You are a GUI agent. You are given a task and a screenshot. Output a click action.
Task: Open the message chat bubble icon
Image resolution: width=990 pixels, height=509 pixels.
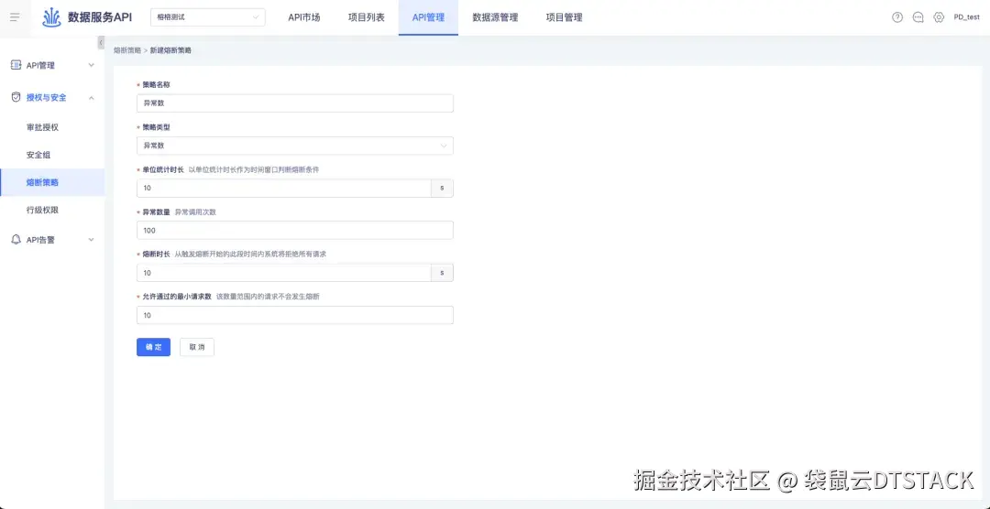[x=918, y=17]
